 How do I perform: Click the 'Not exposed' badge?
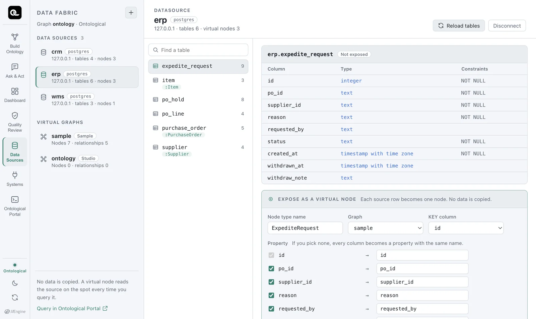tap(354, 54)
